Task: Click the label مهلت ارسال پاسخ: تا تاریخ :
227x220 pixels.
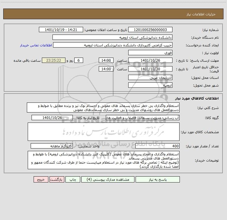Action: pyautogui.click(x=198, y=61)
